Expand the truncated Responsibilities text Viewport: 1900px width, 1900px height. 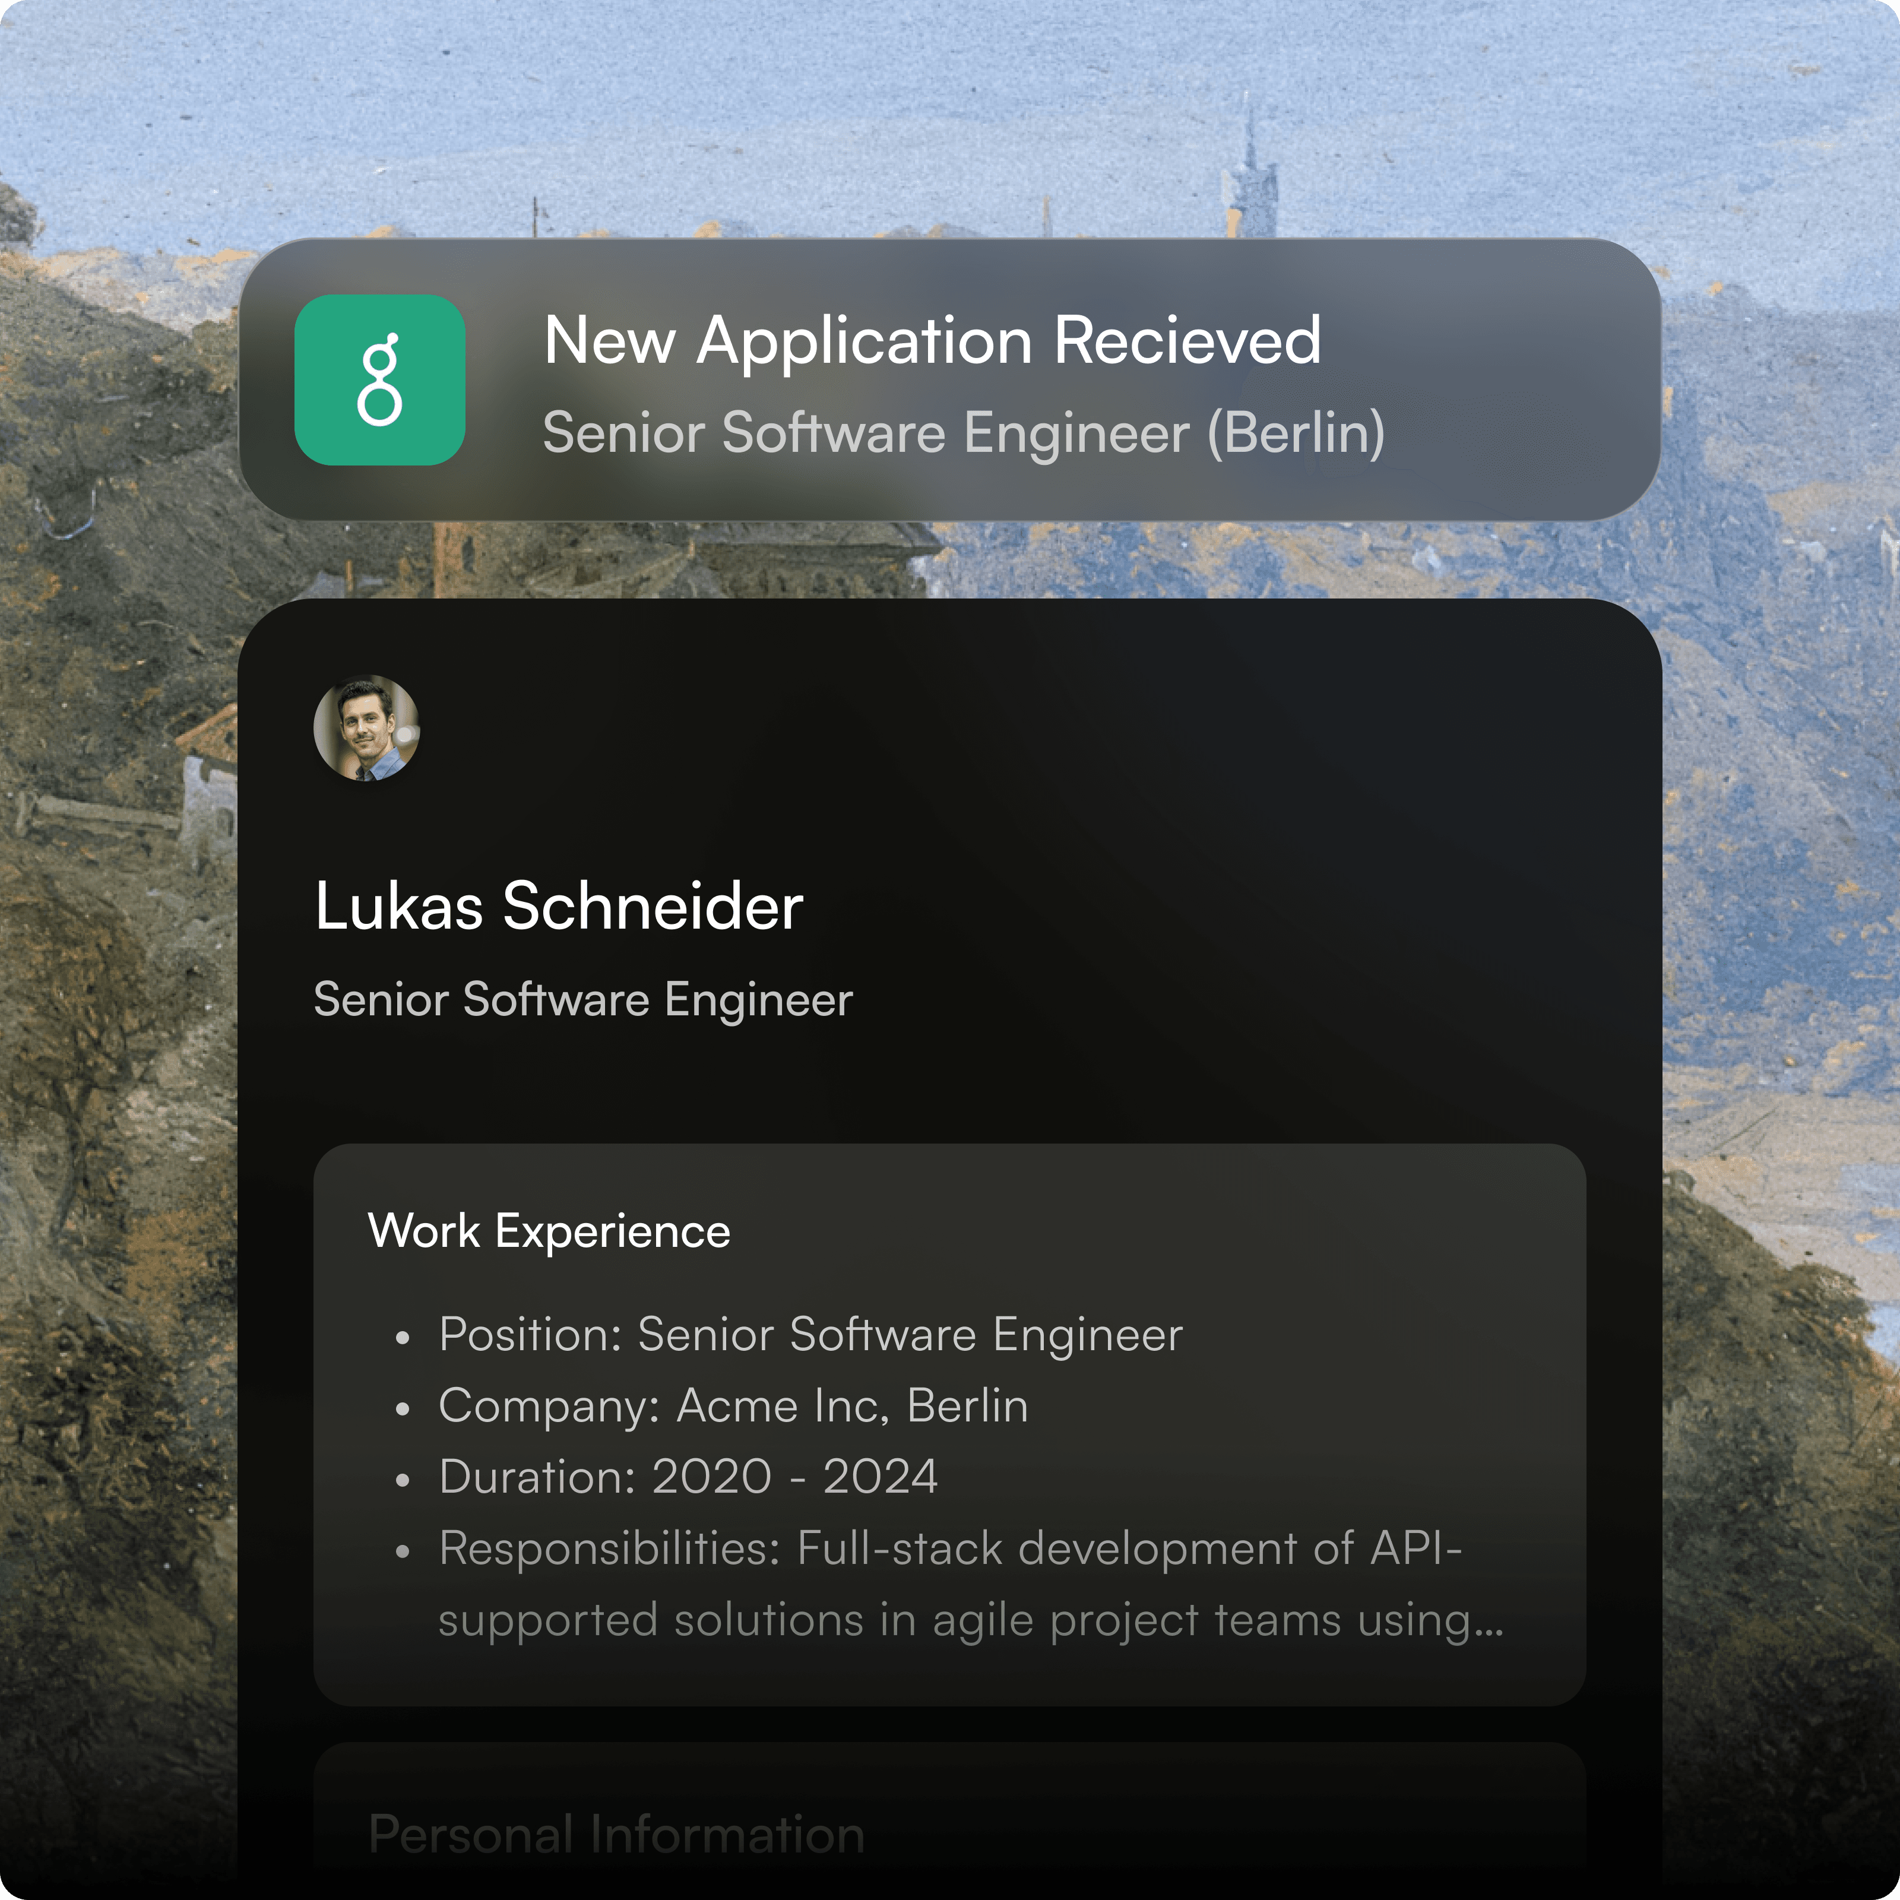click(971, 1584)
